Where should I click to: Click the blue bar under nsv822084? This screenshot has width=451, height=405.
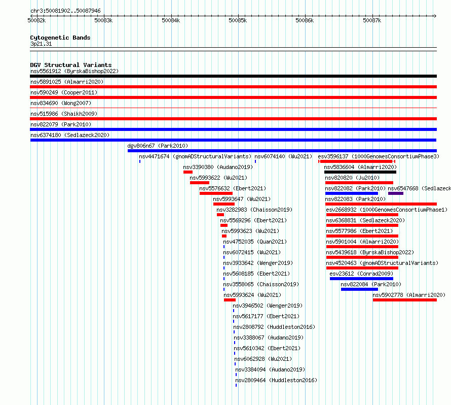(x=360, y=289)
